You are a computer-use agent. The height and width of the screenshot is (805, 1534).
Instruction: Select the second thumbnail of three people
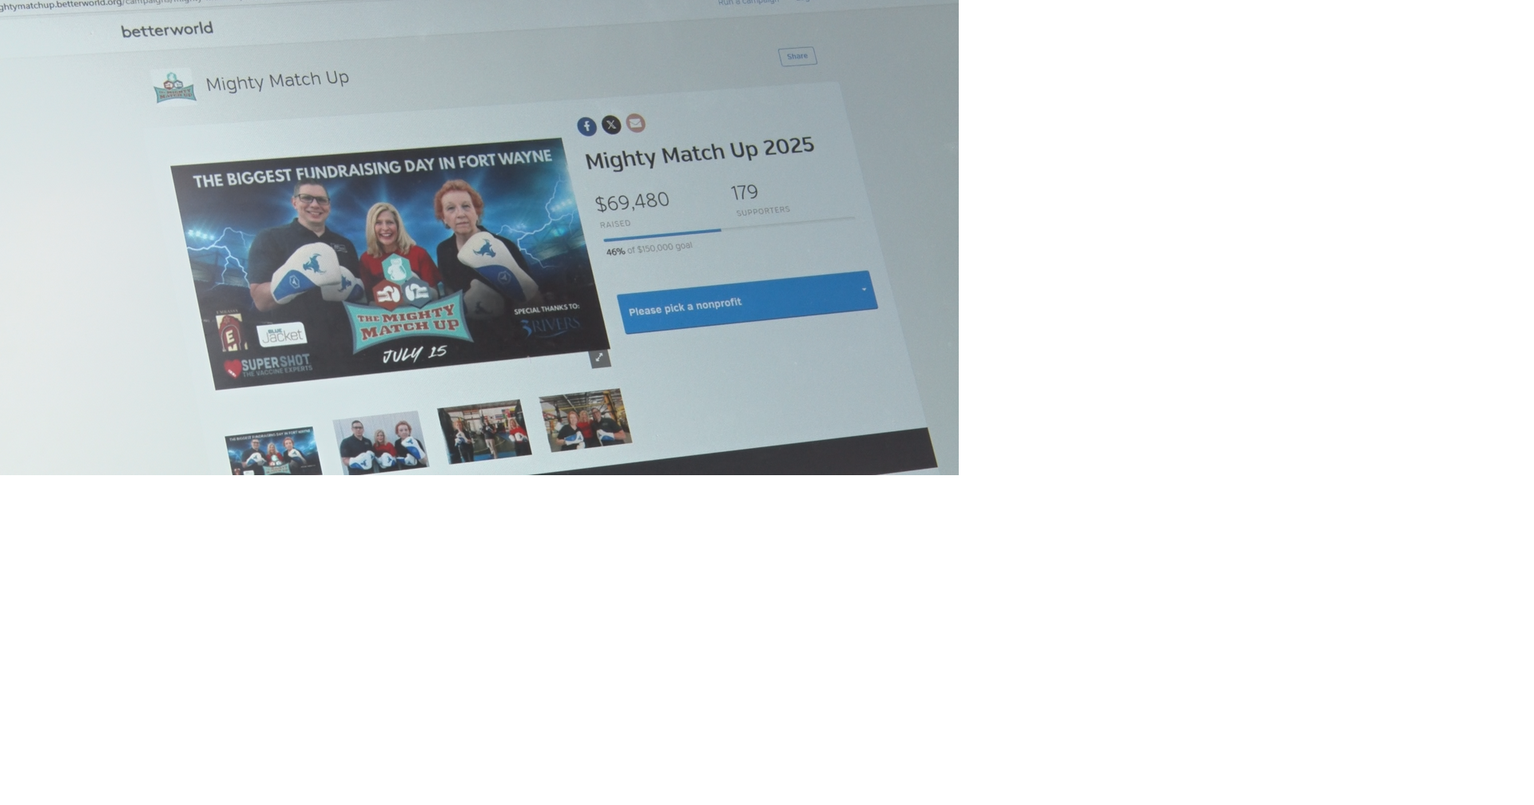(x=381, y=442)
